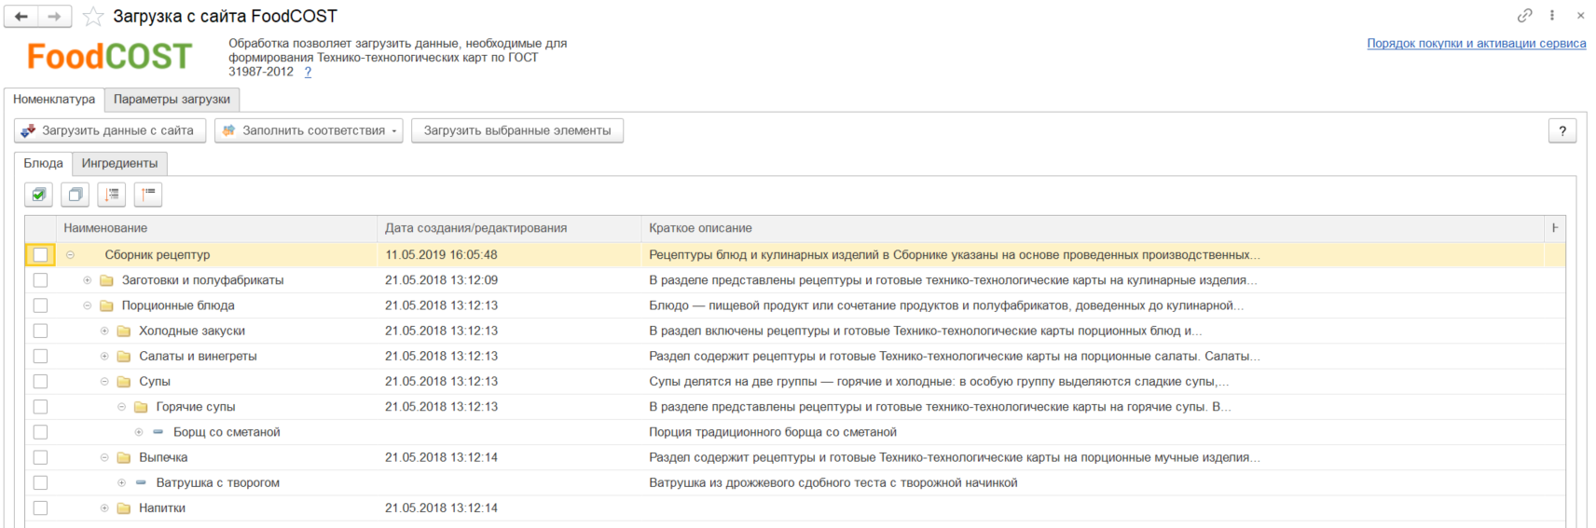Click the collapse all tree levels icon
This screenshot has width=1596, height=528.
click(x=148, y=195)
